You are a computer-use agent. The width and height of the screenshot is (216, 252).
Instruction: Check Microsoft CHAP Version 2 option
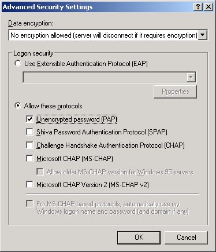click(29, 184)
